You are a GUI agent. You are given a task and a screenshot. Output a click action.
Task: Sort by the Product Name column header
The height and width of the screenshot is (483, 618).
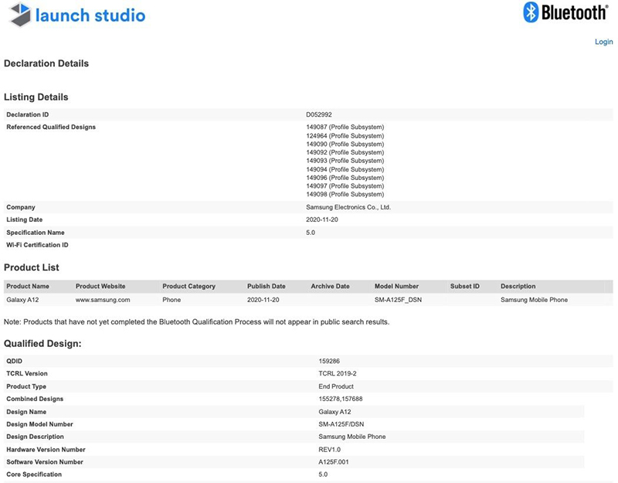point(28,286)
